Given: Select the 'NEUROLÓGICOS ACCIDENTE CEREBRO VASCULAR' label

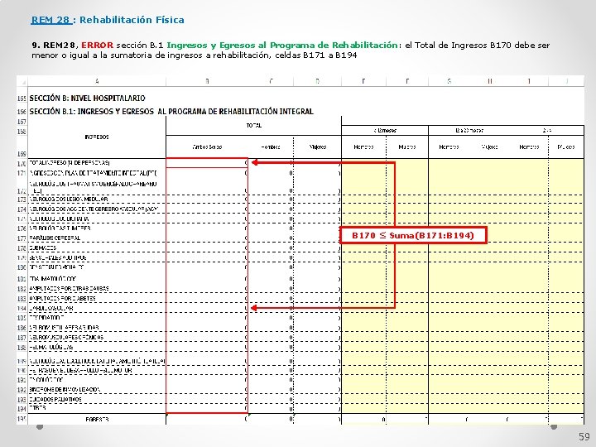Looking at the screenshot, I should click(x=94, y=209).
